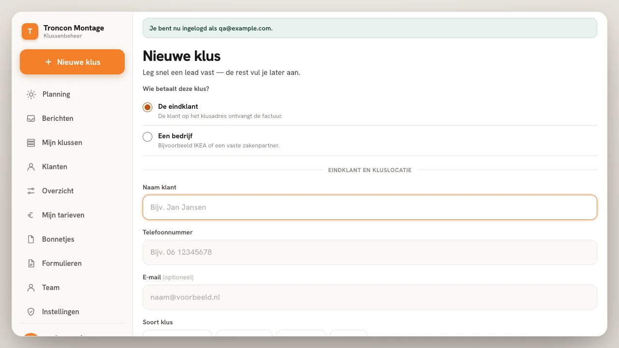619x348 pixels.
Task: Click the 'Wie betaalt deze klus?' label
Action: (x=176, y=88)
